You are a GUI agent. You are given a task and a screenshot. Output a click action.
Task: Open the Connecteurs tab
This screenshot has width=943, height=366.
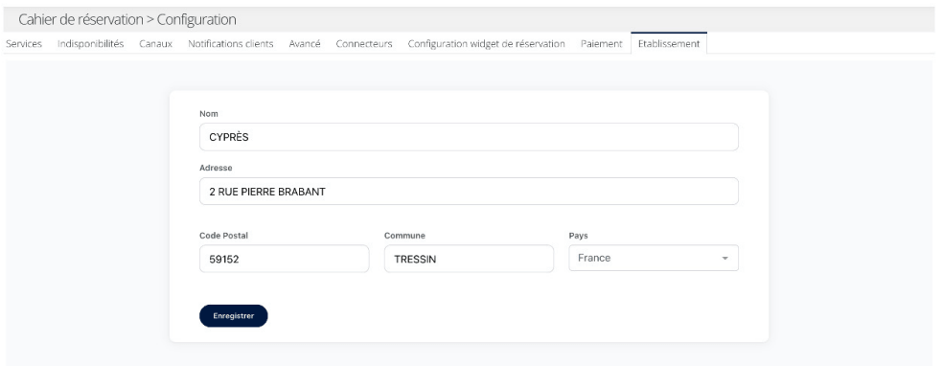364,44
